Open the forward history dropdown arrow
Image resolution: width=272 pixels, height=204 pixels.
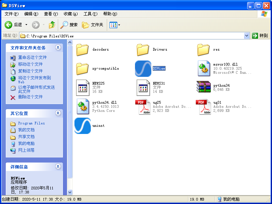(44, 25)
